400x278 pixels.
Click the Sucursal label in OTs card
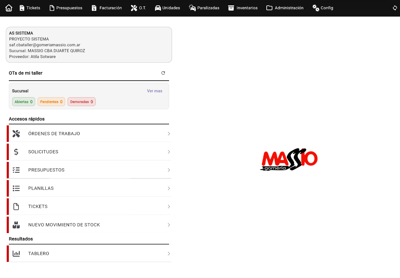tap(20, 91)
